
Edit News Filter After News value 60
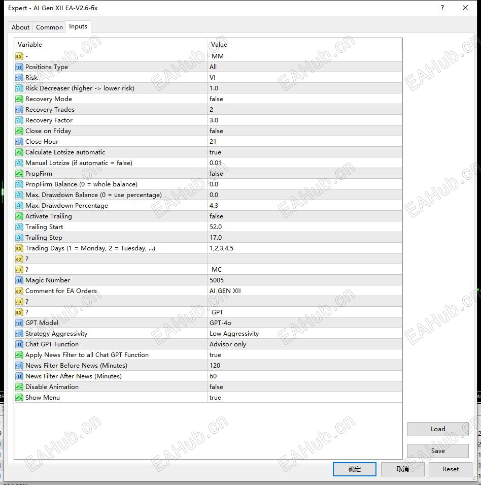click(305, 376)
